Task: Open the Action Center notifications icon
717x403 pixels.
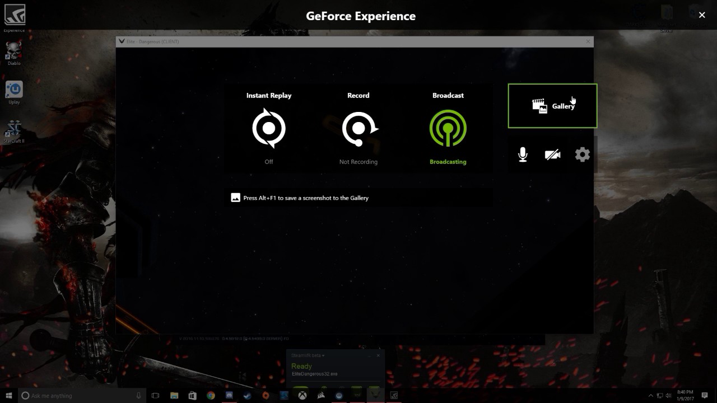Action: [705, 396]
